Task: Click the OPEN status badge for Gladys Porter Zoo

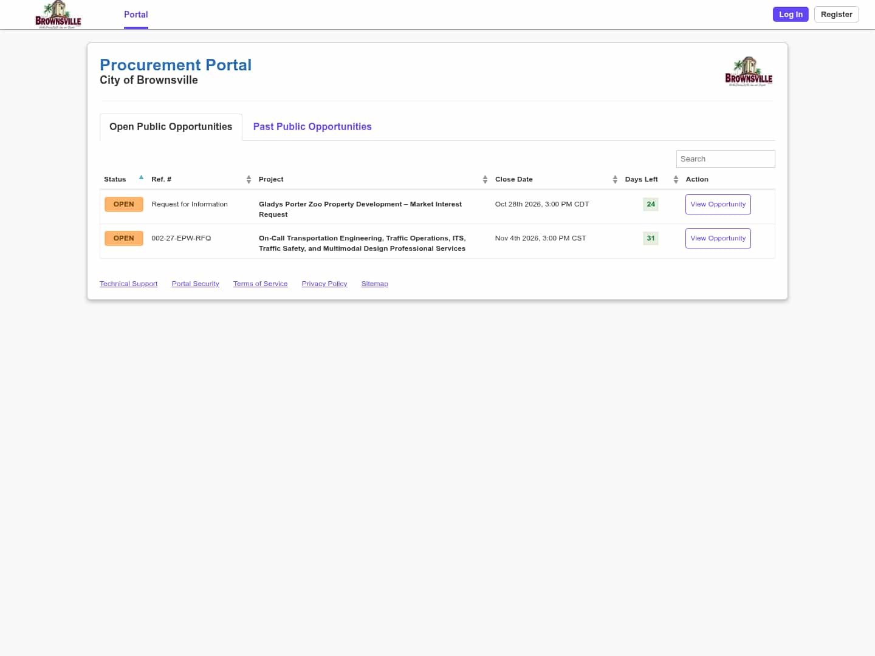Action: [124, 204]
